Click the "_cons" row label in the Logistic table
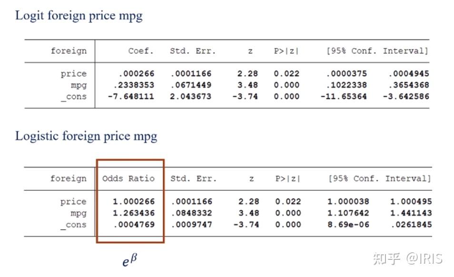The width and height of the screenshot is (454, 277). click(73, 225)
